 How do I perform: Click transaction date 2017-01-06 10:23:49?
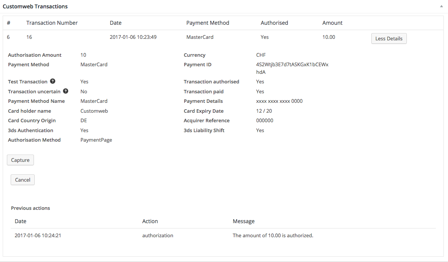133,37
